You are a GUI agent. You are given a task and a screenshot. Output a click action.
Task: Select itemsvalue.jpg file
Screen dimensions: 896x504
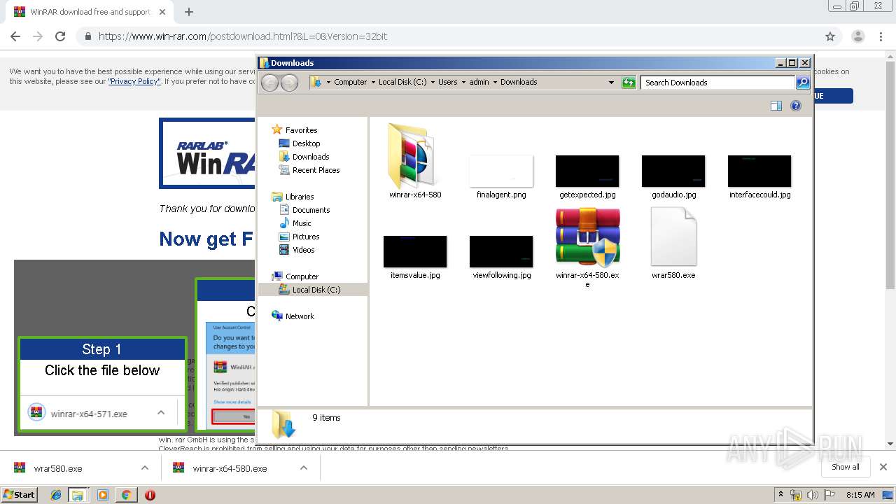tap(415, 258)
